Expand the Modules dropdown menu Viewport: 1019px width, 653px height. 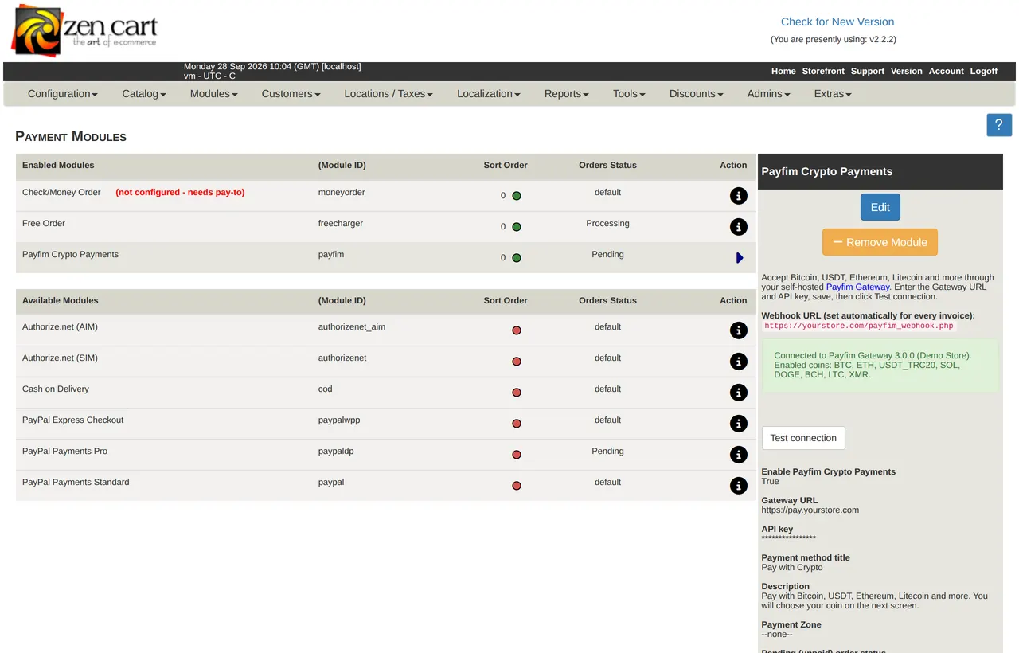point(214,94)
